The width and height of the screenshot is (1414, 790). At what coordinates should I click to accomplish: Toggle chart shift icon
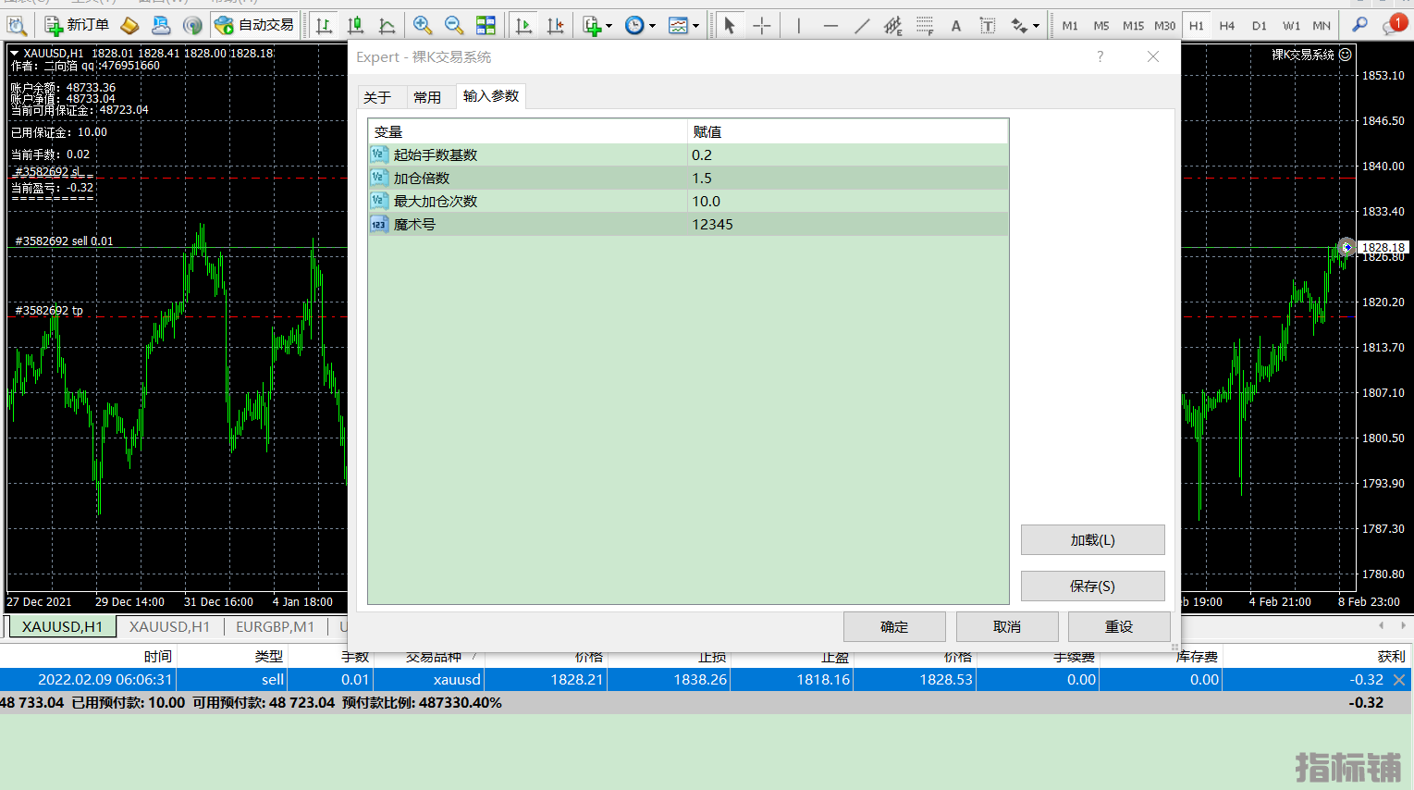coord(555,26)
